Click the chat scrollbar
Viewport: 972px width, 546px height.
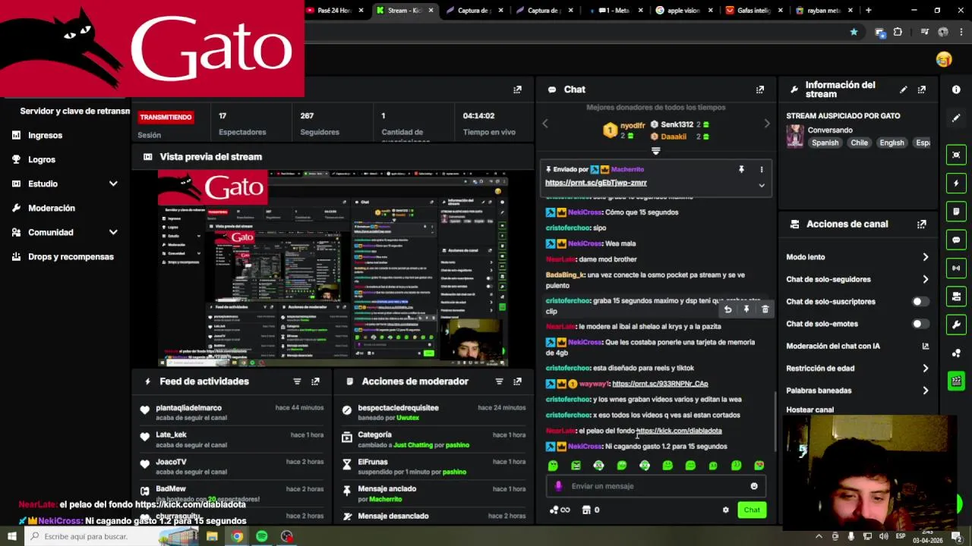click(775, 421)
